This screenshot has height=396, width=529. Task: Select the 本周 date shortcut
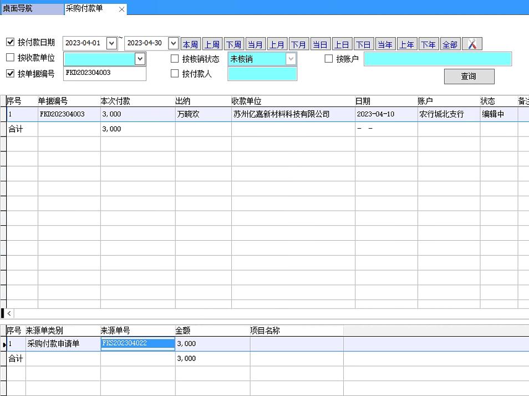click(190, 44)
